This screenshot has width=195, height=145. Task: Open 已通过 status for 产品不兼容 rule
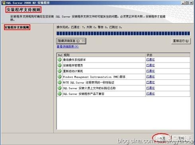(150, 94)
